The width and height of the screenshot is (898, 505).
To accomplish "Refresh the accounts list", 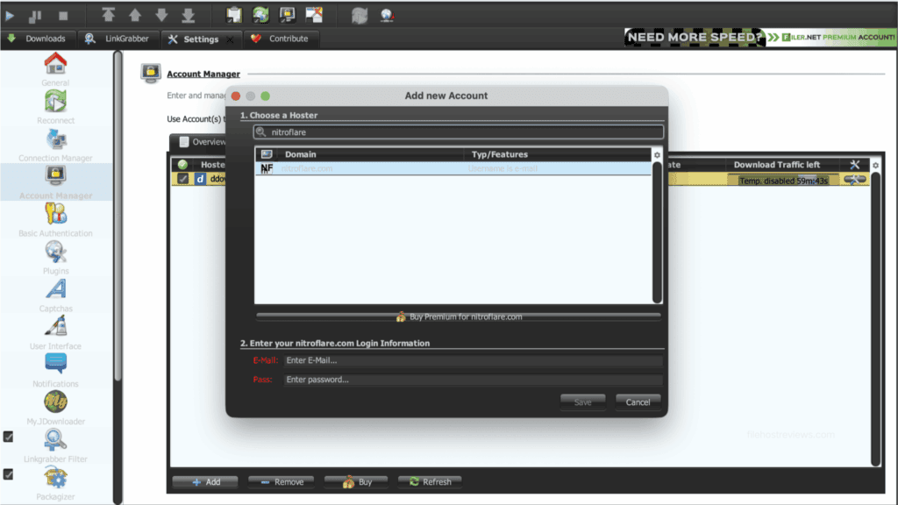I will point(430,482).
